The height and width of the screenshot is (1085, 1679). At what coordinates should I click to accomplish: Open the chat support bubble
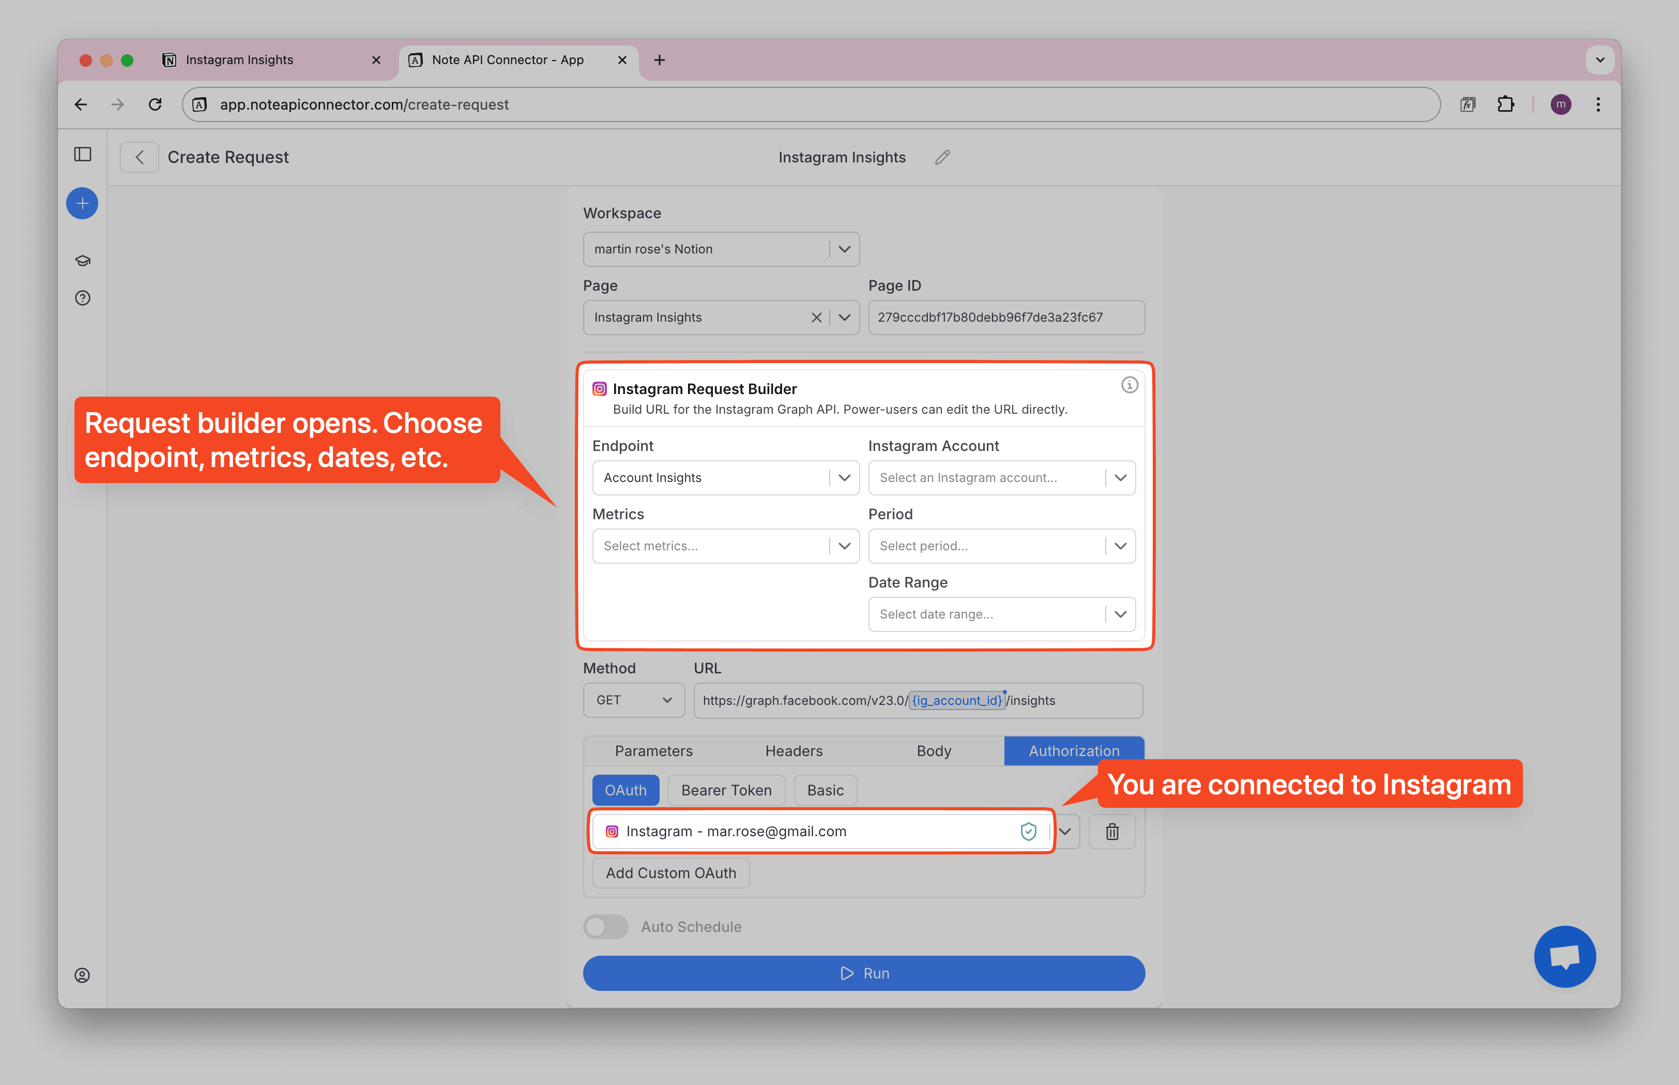pos(1565,957)
